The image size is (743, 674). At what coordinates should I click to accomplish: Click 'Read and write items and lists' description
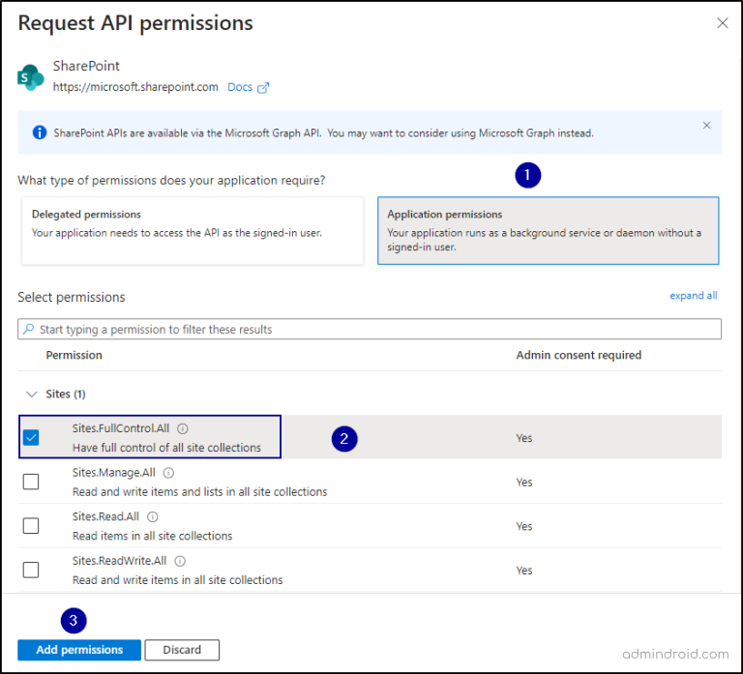[x=199, y=491]
